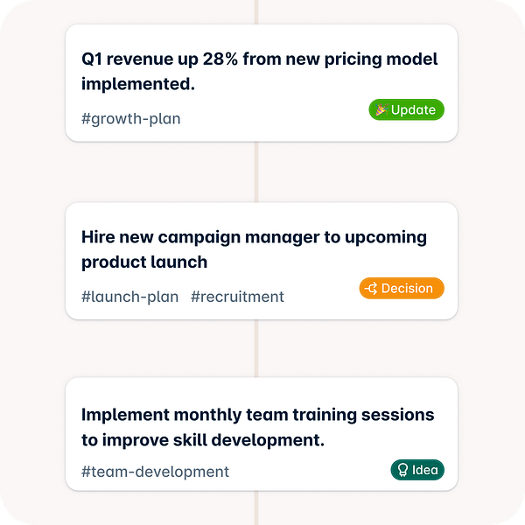The height and width of the screenshot is (525, 525).
Task: Click timeline connector below the training sessions card
Action: click(x=256, y=507)
